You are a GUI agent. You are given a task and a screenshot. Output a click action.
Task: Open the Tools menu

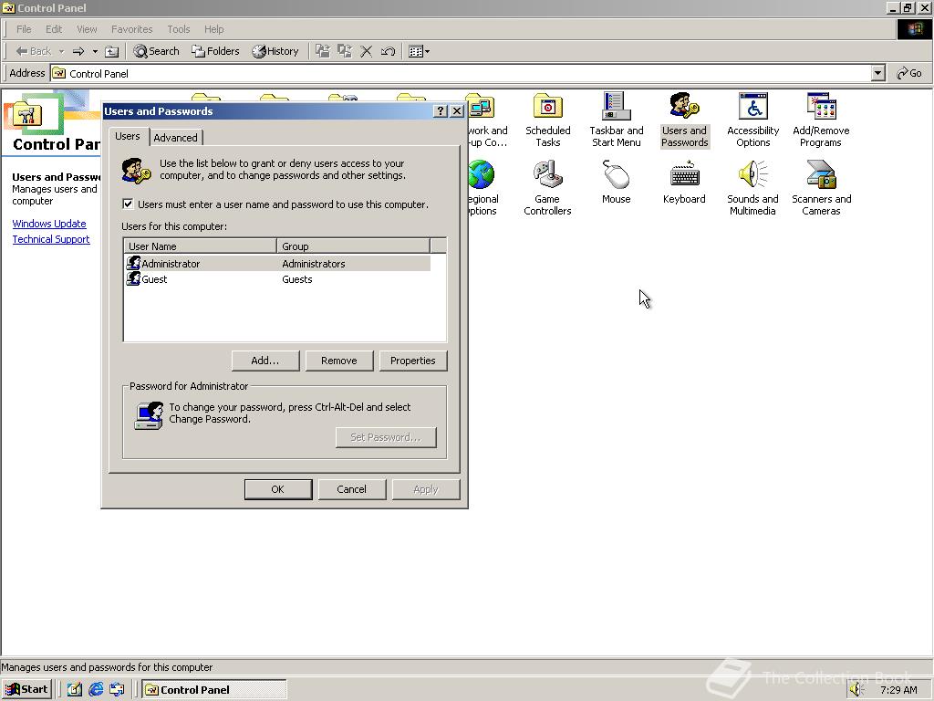(x=178, y=29)
